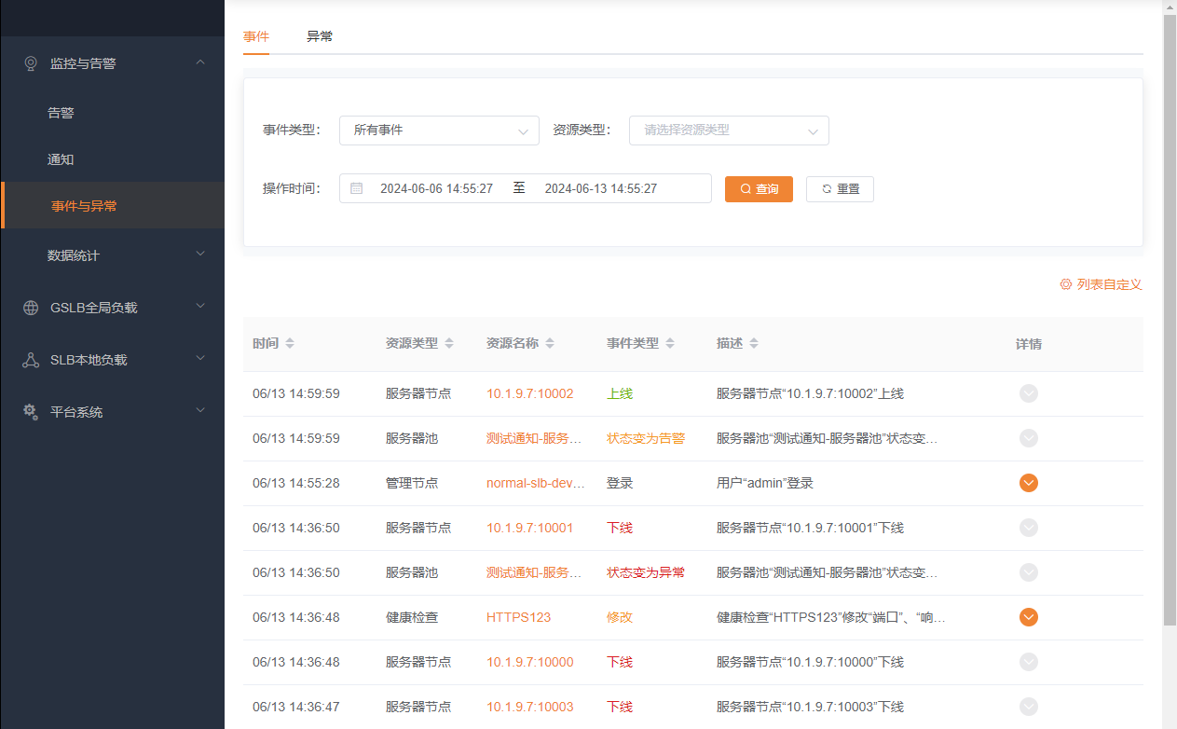Expand details of the HTTPS123 修改 event
The image size is (1177, 729).
point(1028,616)
